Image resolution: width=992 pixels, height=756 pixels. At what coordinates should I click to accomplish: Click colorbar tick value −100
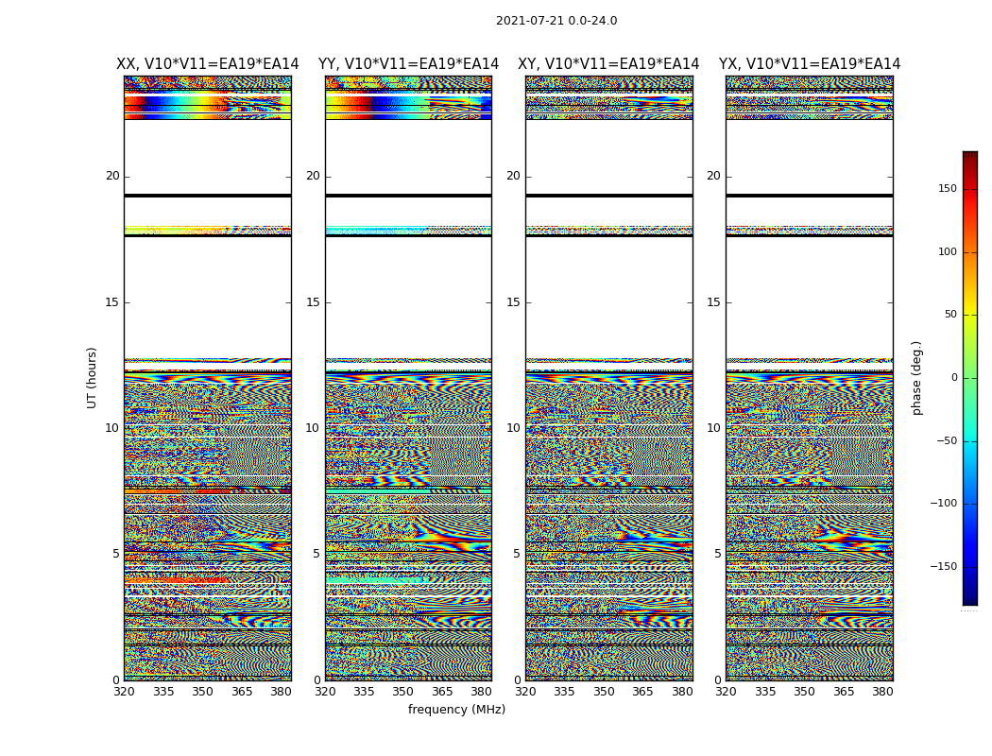coord(944,504)
